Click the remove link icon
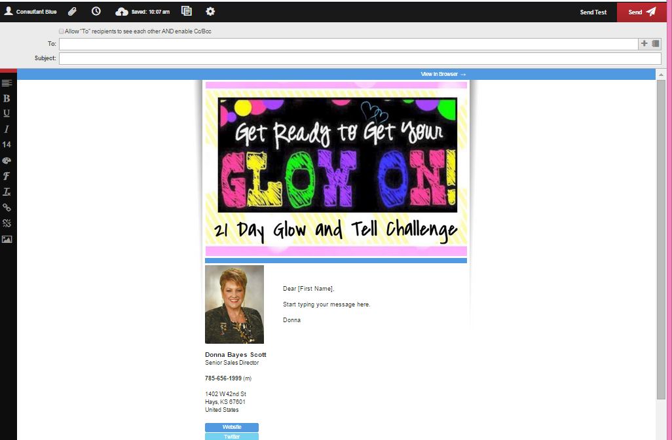This screenshot has height=440, width=672. tap(7, 223)
